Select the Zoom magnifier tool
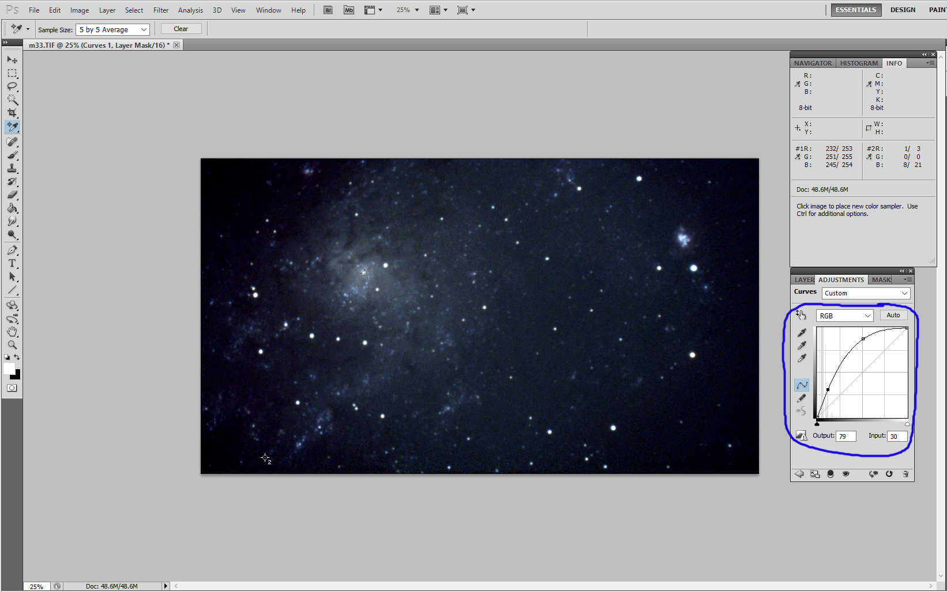 pos(12,345)
